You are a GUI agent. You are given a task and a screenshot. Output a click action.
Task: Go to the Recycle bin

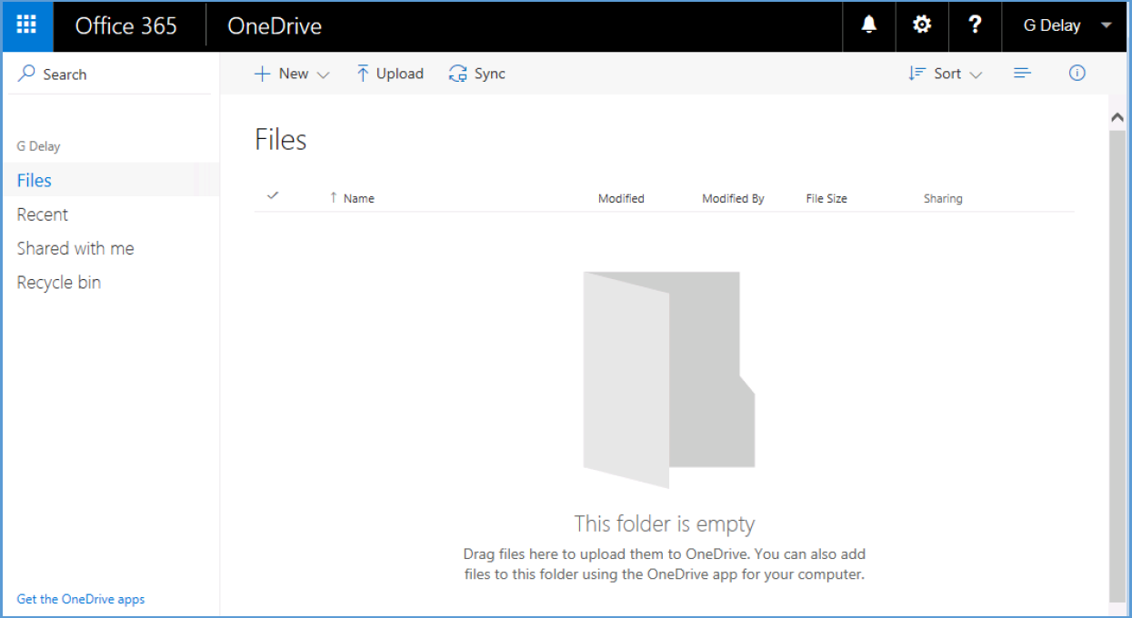pos(59,283)
